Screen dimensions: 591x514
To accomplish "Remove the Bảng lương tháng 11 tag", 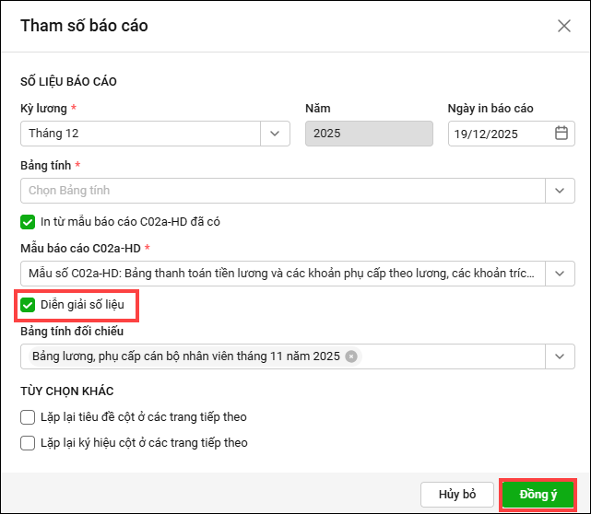I will coord(351,356).
